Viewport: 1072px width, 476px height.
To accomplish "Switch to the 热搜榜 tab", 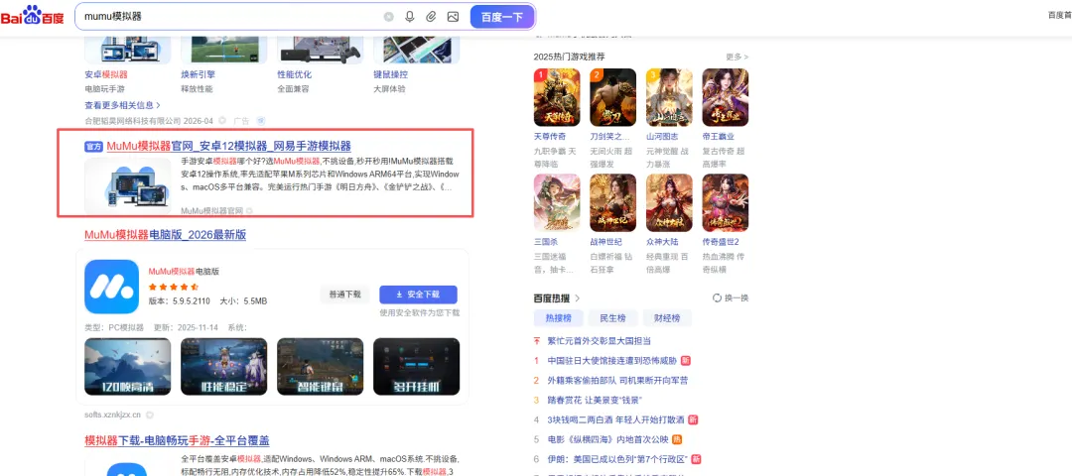I will click(558, 317).
